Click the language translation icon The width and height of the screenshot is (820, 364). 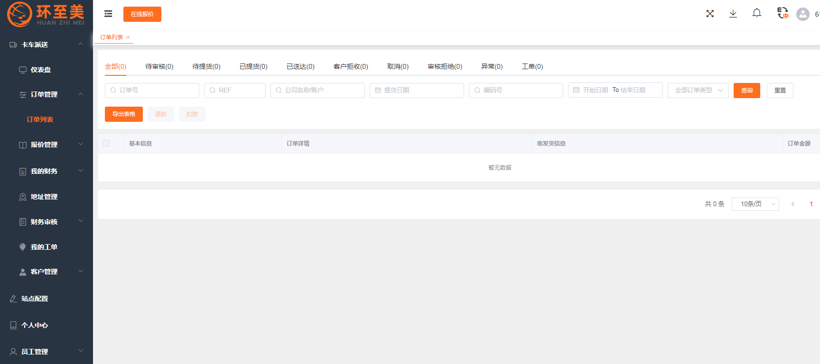click(783, 13)
